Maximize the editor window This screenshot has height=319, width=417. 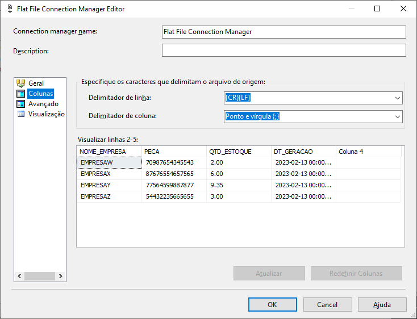click(377, 9)
